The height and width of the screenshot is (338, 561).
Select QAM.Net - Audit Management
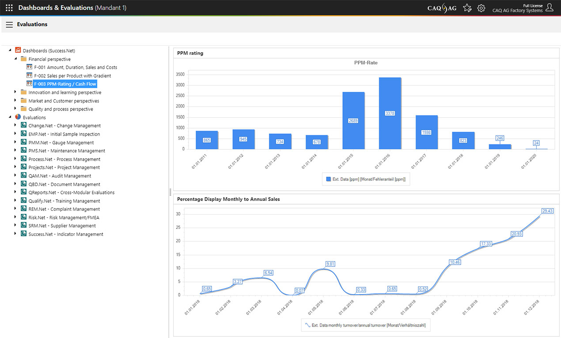point(60,176)
